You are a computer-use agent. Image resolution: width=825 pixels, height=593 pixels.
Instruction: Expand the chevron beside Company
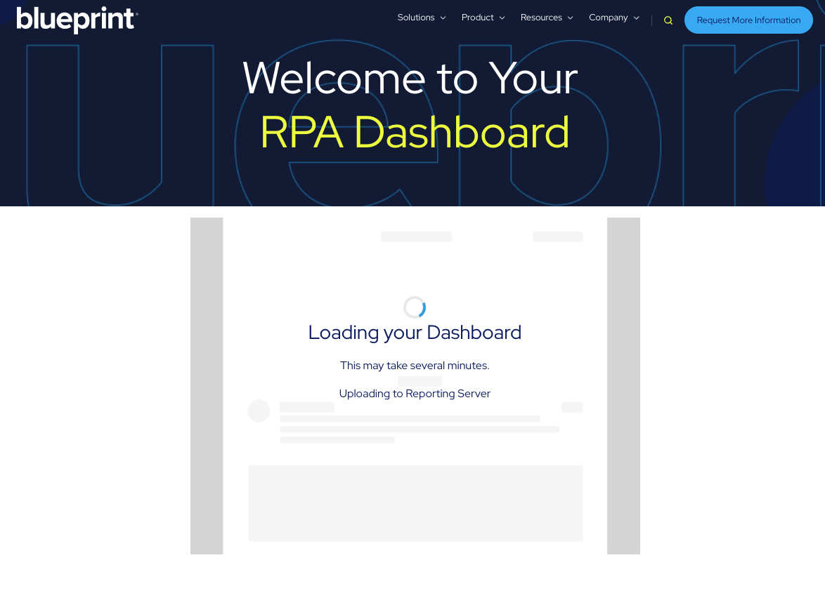click(x=637, y=18)
